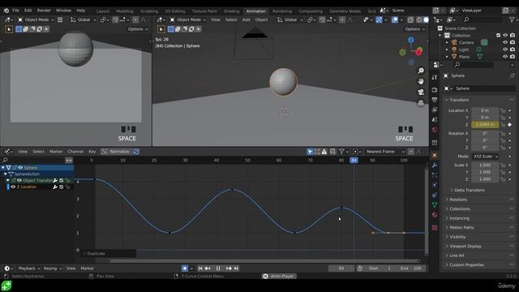519x292 pixels.
Task: Open Options dropdown in camera viewport
Action: click(138, 29)
